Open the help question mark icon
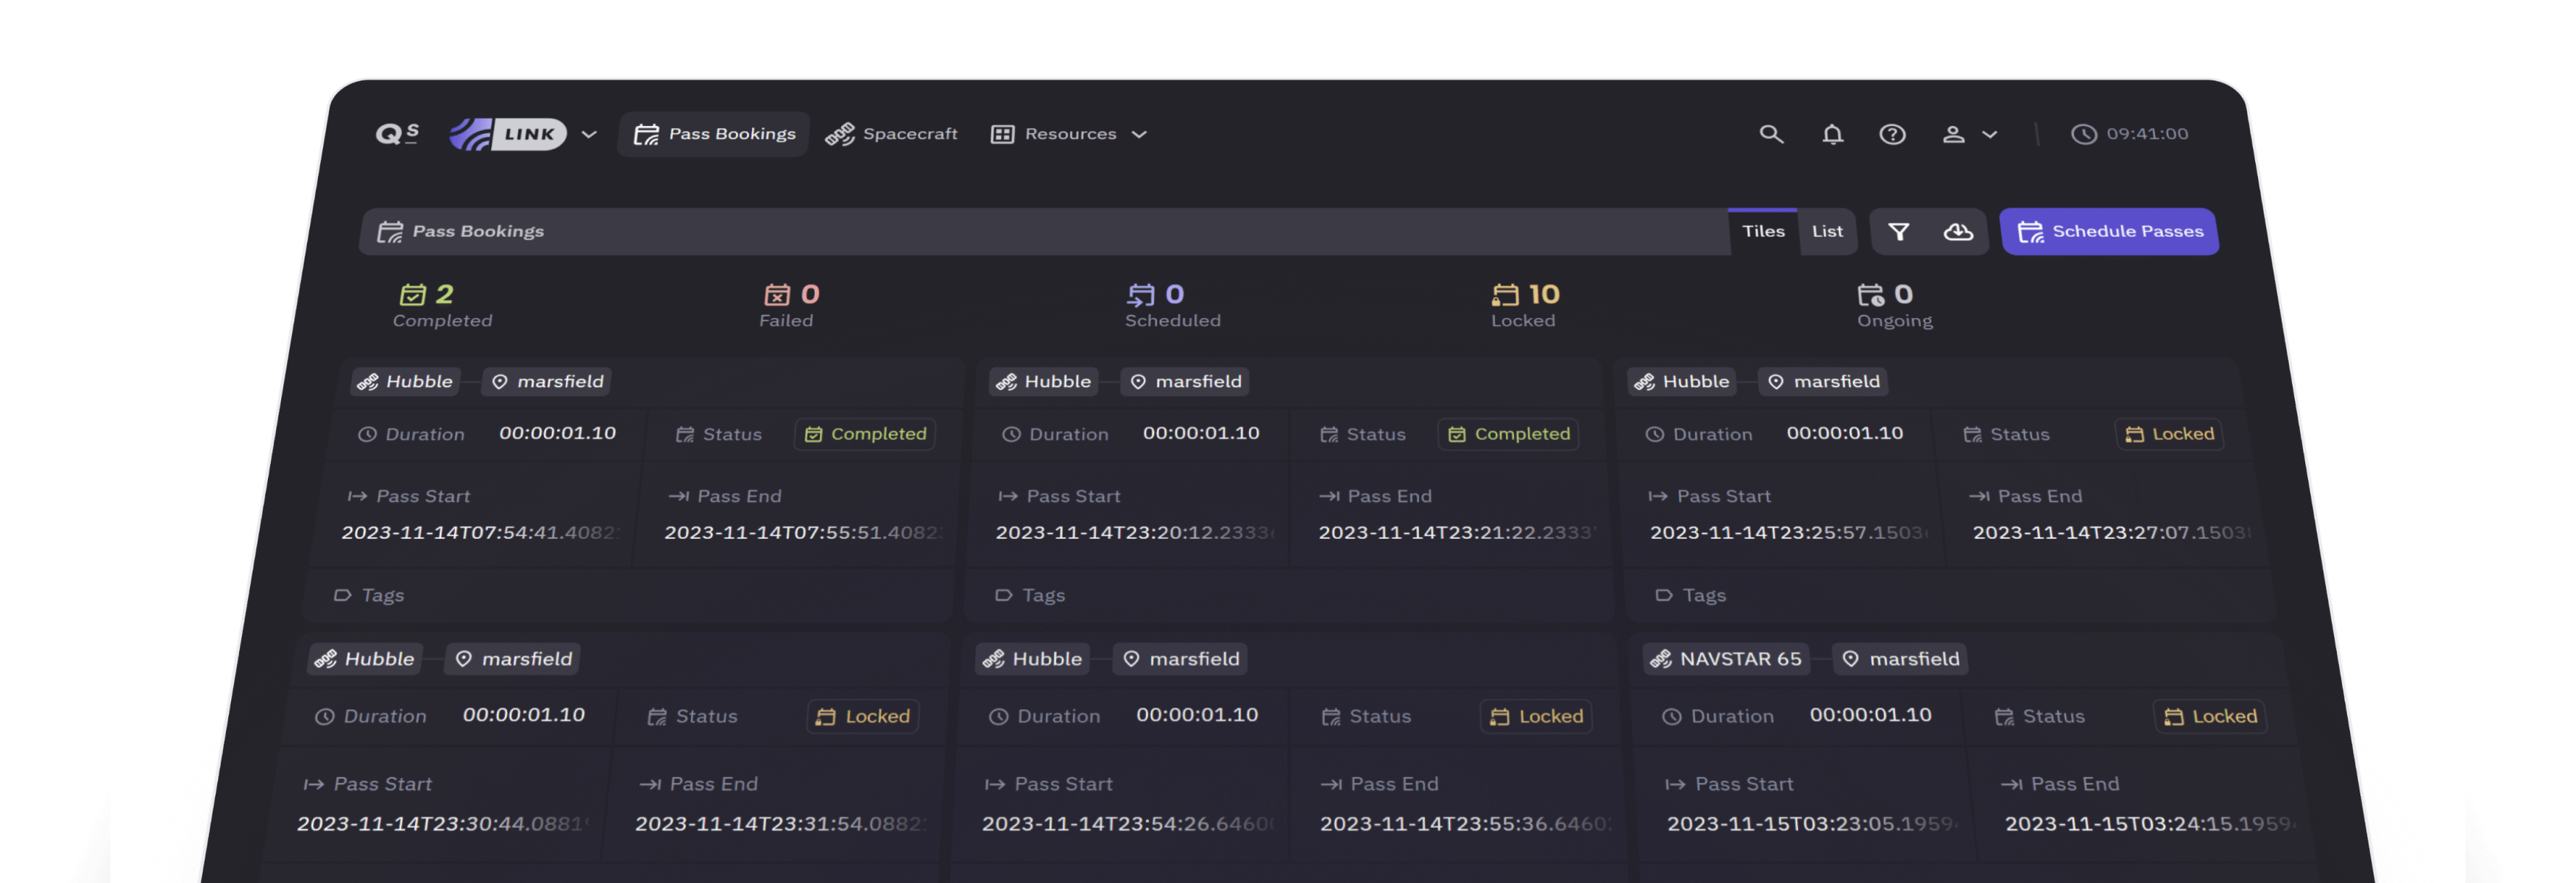The width and height of the screenshot is (2576, 883). coord(1892,134)
